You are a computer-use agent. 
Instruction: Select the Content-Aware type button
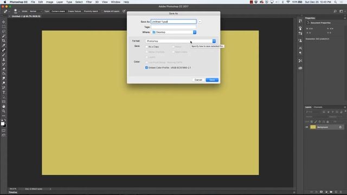click(x=58, y=11)
